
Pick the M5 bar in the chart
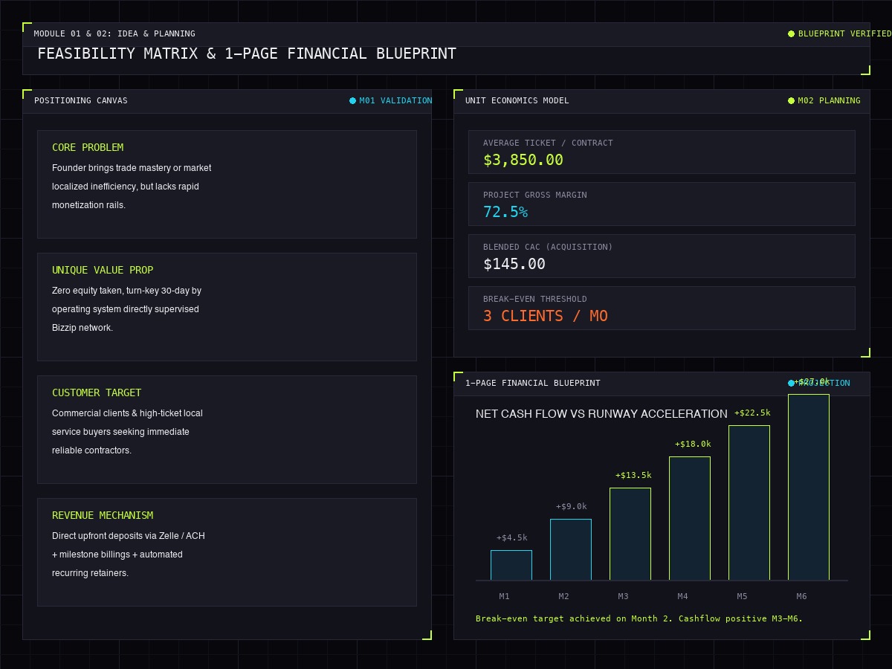[x=749, y=502]
